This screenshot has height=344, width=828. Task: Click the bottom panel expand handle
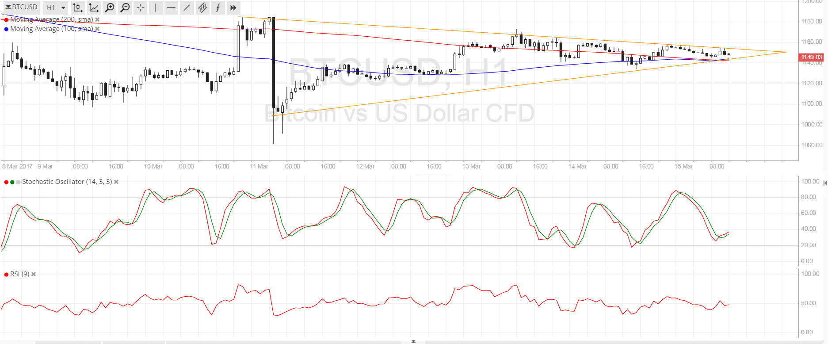point(413,341)
